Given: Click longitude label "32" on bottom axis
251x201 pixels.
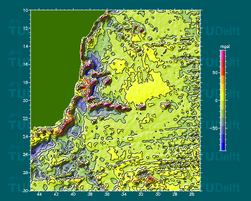Looking at the screenshot, I should pyautogui.click(x=141, y=194).
